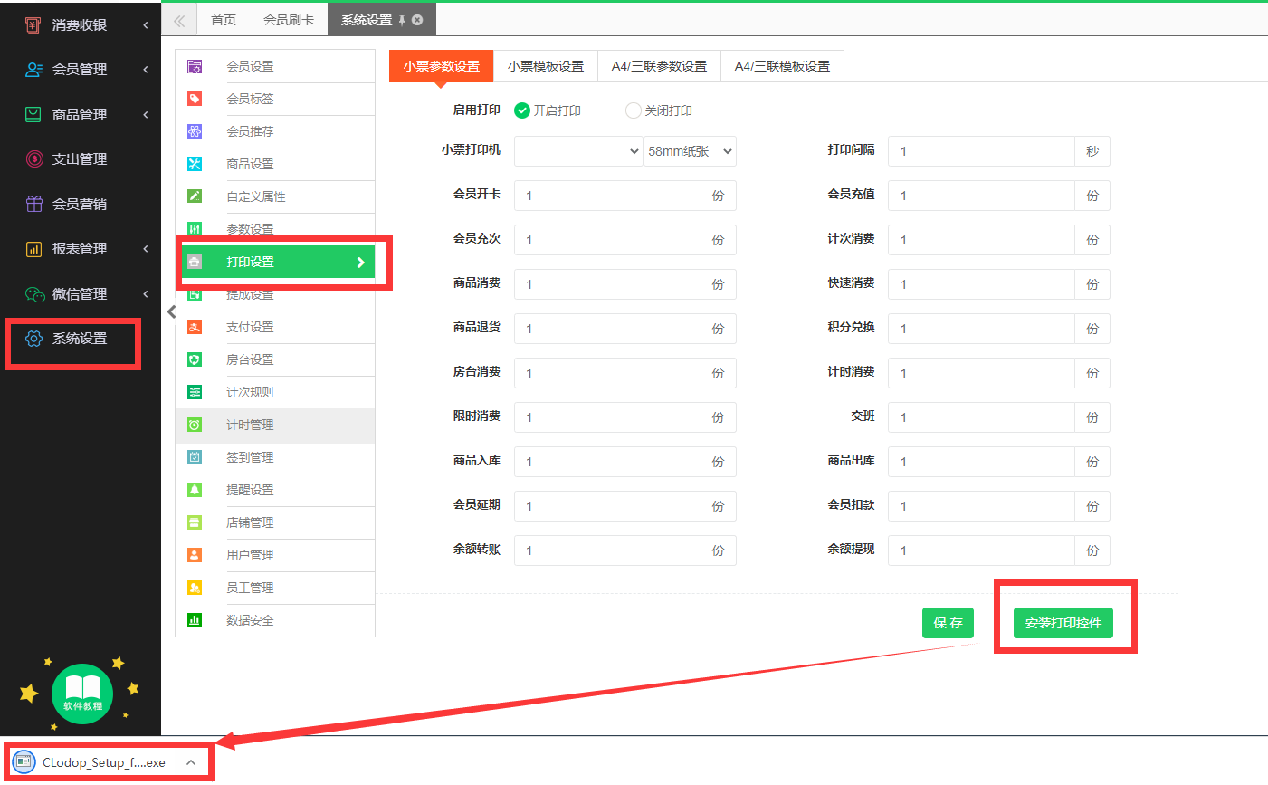Click the 打印间隔 seconds input field

[981, 152]
